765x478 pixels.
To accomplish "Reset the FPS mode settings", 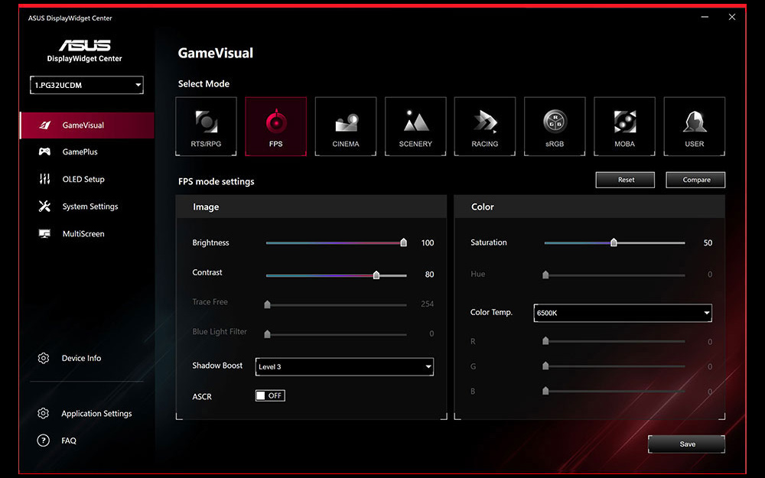I will click(x=624, y=180).
